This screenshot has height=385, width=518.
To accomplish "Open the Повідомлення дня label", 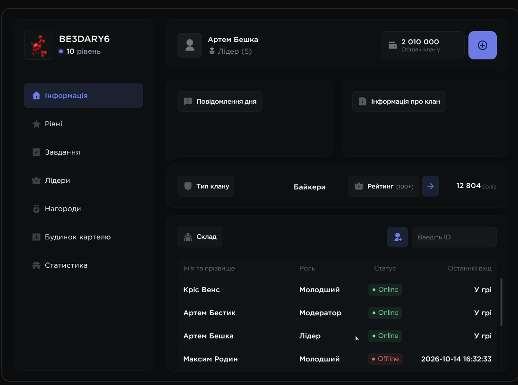I will [220, 101].
